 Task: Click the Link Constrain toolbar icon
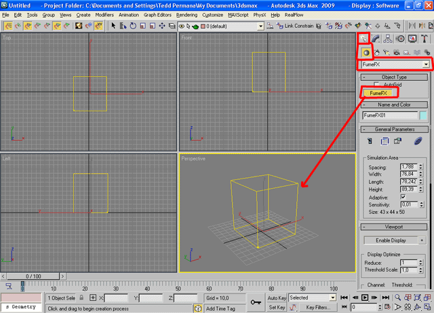296,26
